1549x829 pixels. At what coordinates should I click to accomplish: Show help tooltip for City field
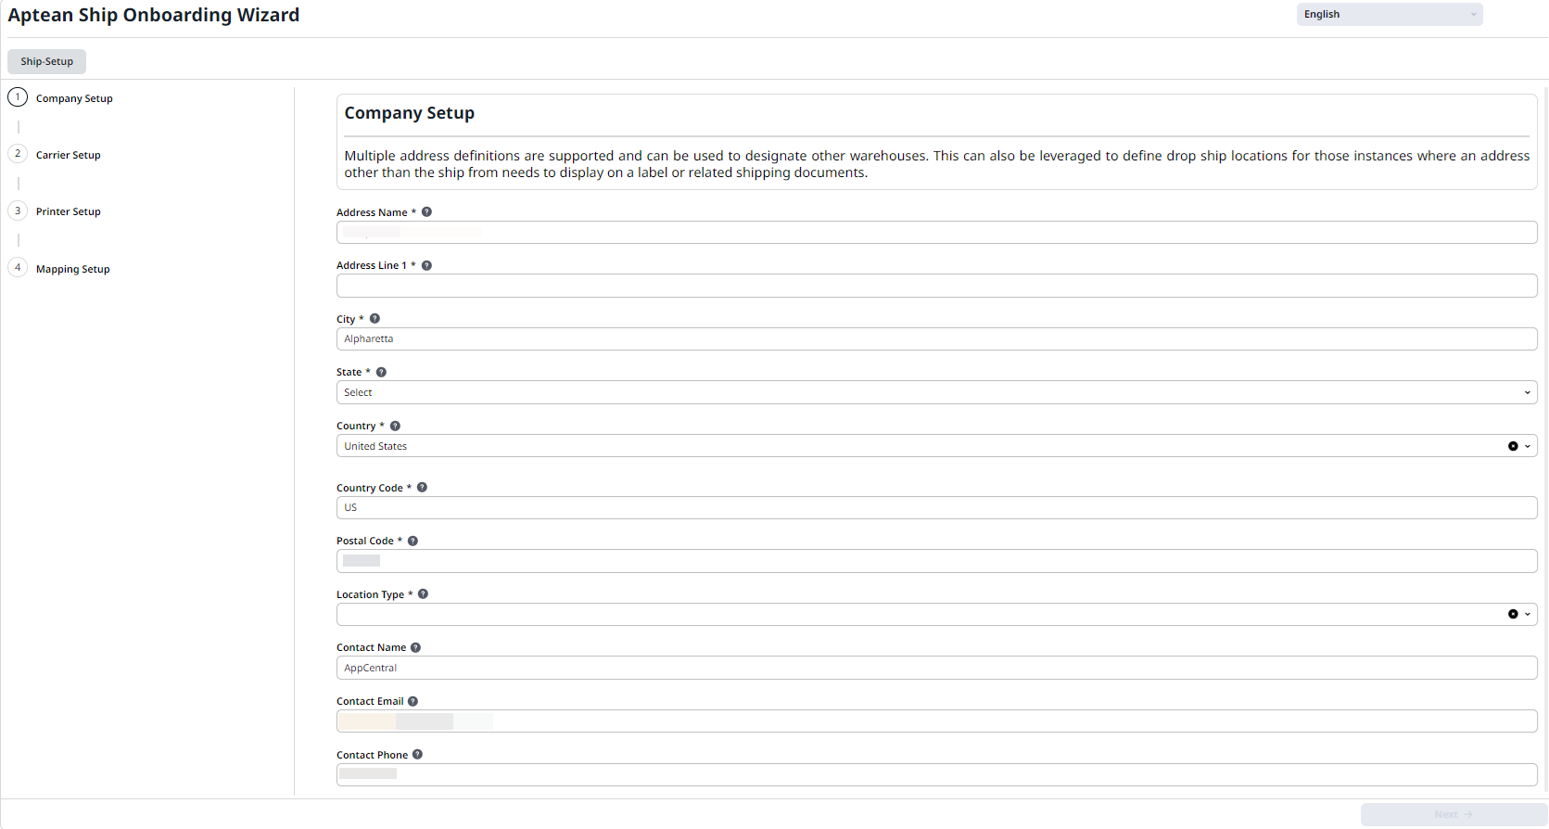coord(375,319)
